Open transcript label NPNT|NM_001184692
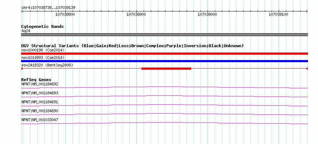The height and width of the screenshot is (144, 318). click(40, 84)
